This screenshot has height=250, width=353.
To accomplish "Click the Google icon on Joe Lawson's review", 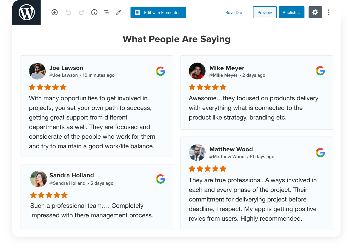I will [x=160, y=71].
